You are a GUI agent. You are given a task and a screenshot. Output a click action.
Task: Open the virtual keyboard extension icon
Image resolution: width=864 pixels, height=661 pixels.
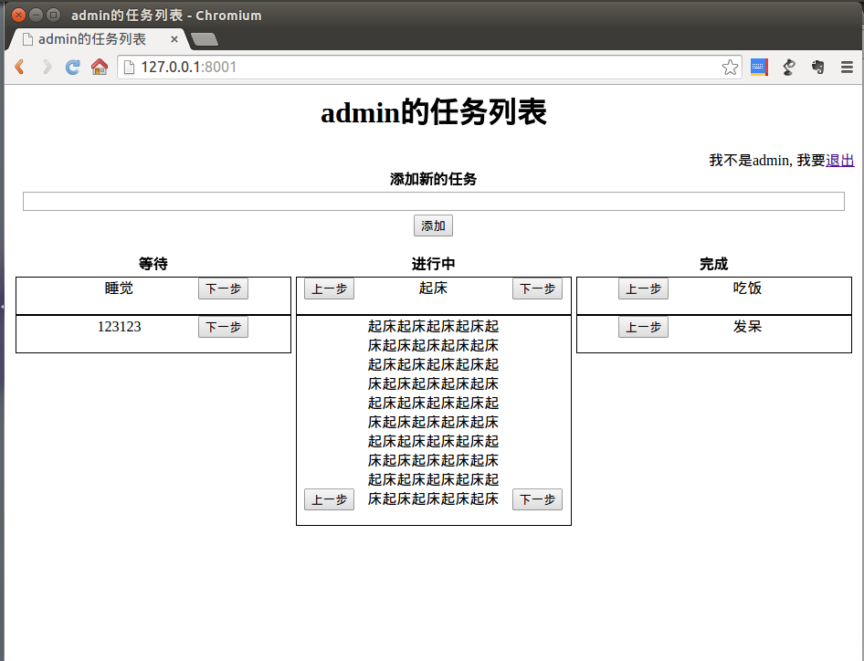759,68
